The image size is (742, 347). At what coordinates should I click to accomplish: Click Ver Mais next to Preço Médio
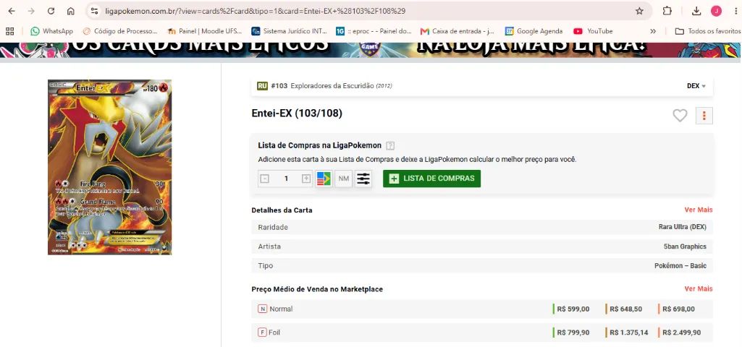(699, 289)
